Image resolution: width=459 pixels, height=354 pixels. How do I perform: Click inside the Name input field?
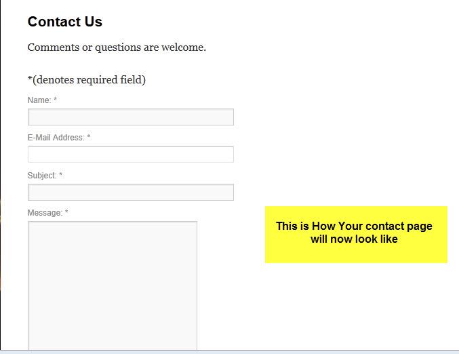[130, 117]
